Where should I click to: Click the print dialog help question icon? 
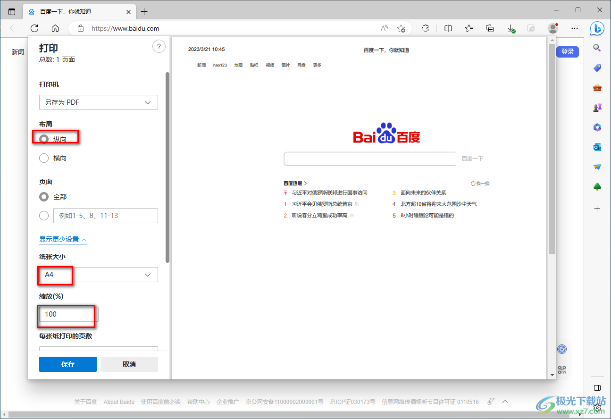coord(159,46)
